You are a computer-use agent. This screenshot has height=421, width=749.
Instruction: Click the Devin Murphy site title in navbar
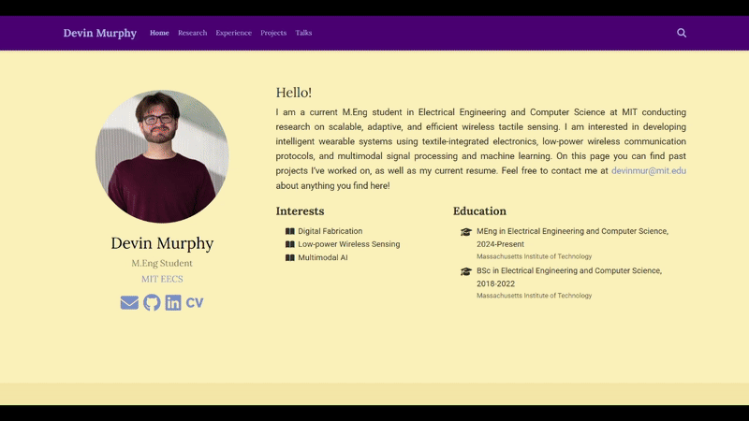pos(99,33)
